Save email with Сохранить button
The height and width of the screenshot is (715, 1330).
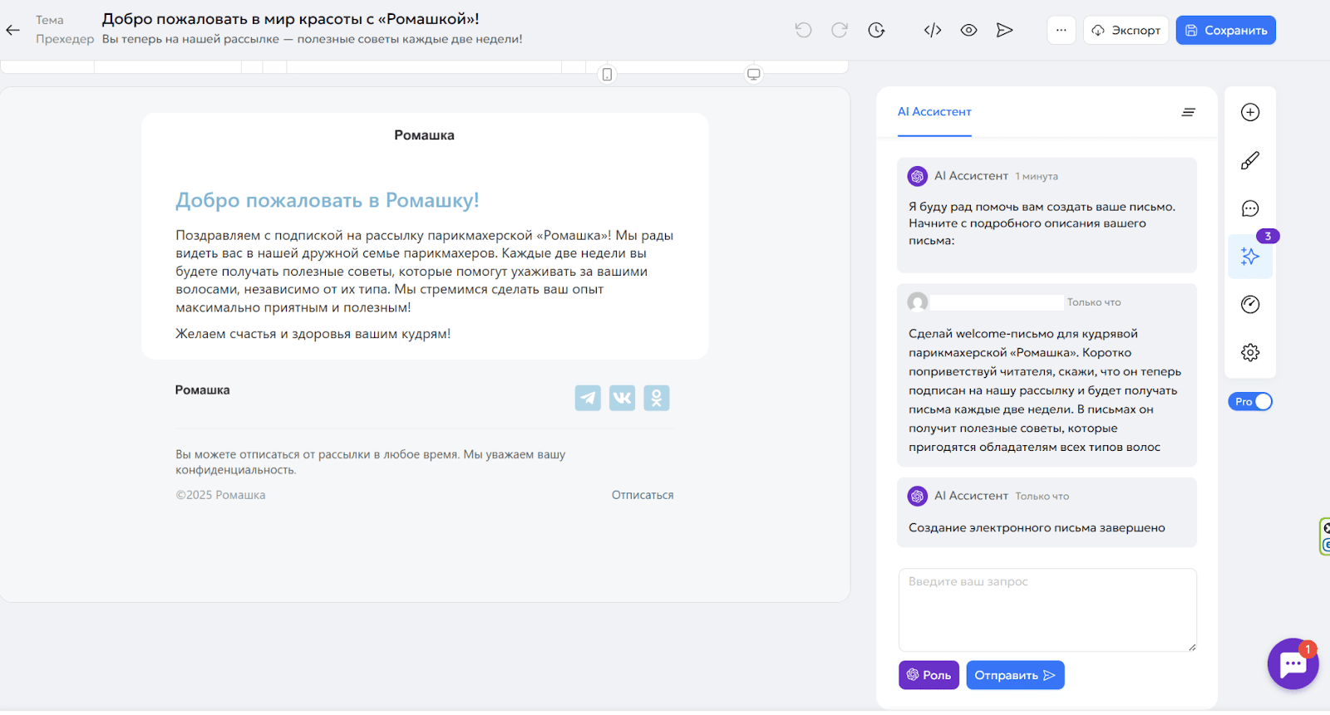pyautogui.click(x=1225, y=31)
